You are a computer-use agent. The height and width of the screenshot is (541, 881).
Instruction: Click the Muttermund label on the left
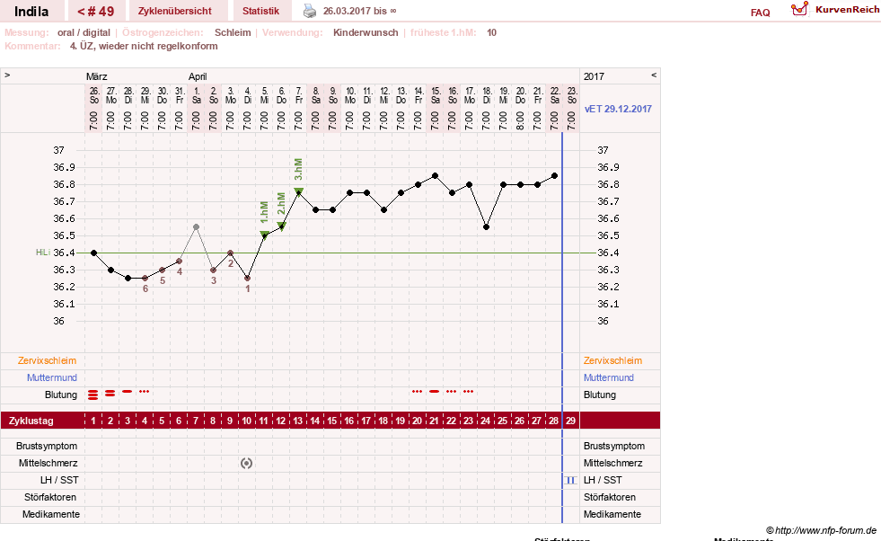(52, 378)
